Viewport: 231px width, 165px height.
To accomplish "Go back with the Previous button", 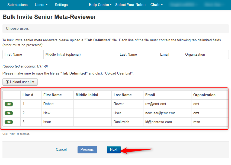I will click(87, 150).
